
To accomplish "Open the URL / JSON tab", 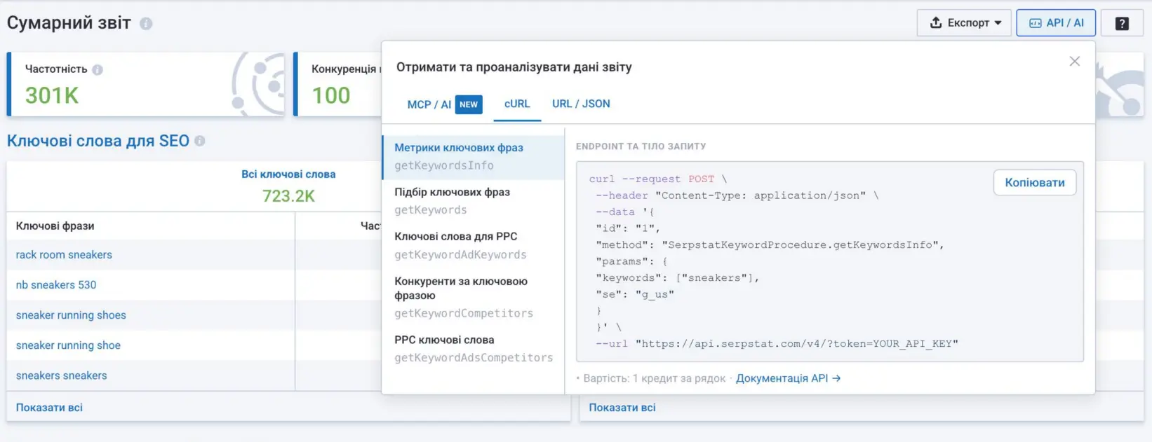I will [x=581, y=104].
